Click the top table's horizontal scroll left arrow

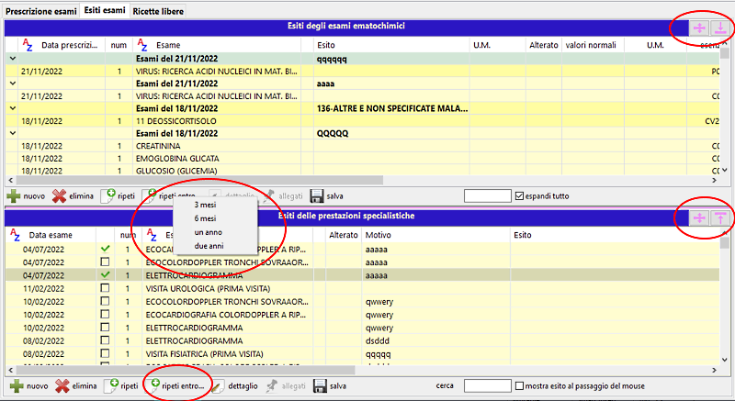tap(11, 180)
